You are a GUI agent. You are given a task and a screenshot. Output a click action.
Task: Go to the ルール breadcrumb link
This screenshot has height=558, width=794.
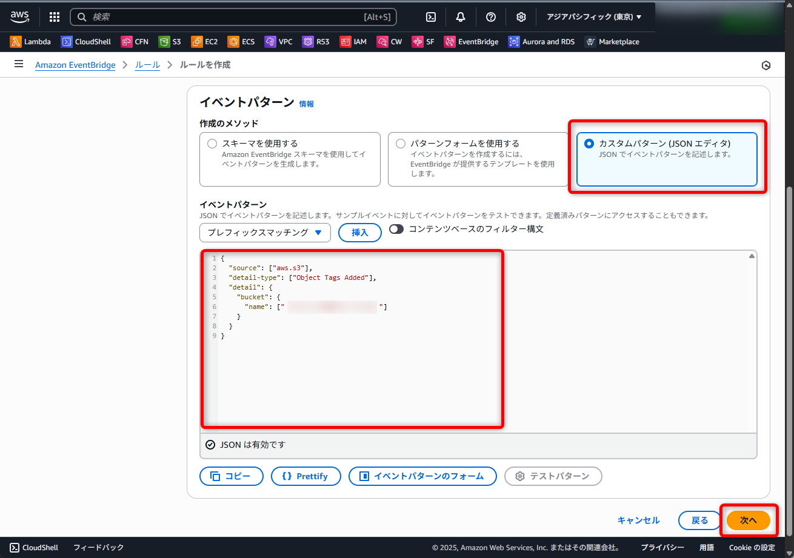(147, 65)
